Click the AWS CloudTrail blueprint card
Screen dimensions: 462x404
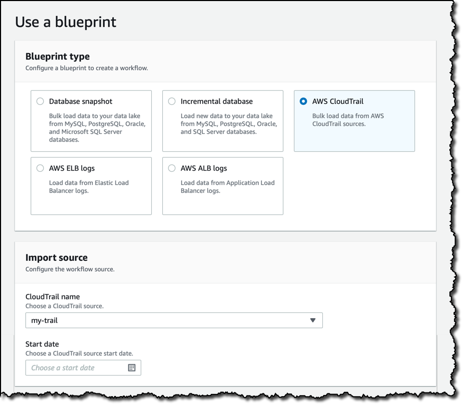point(355,121)
